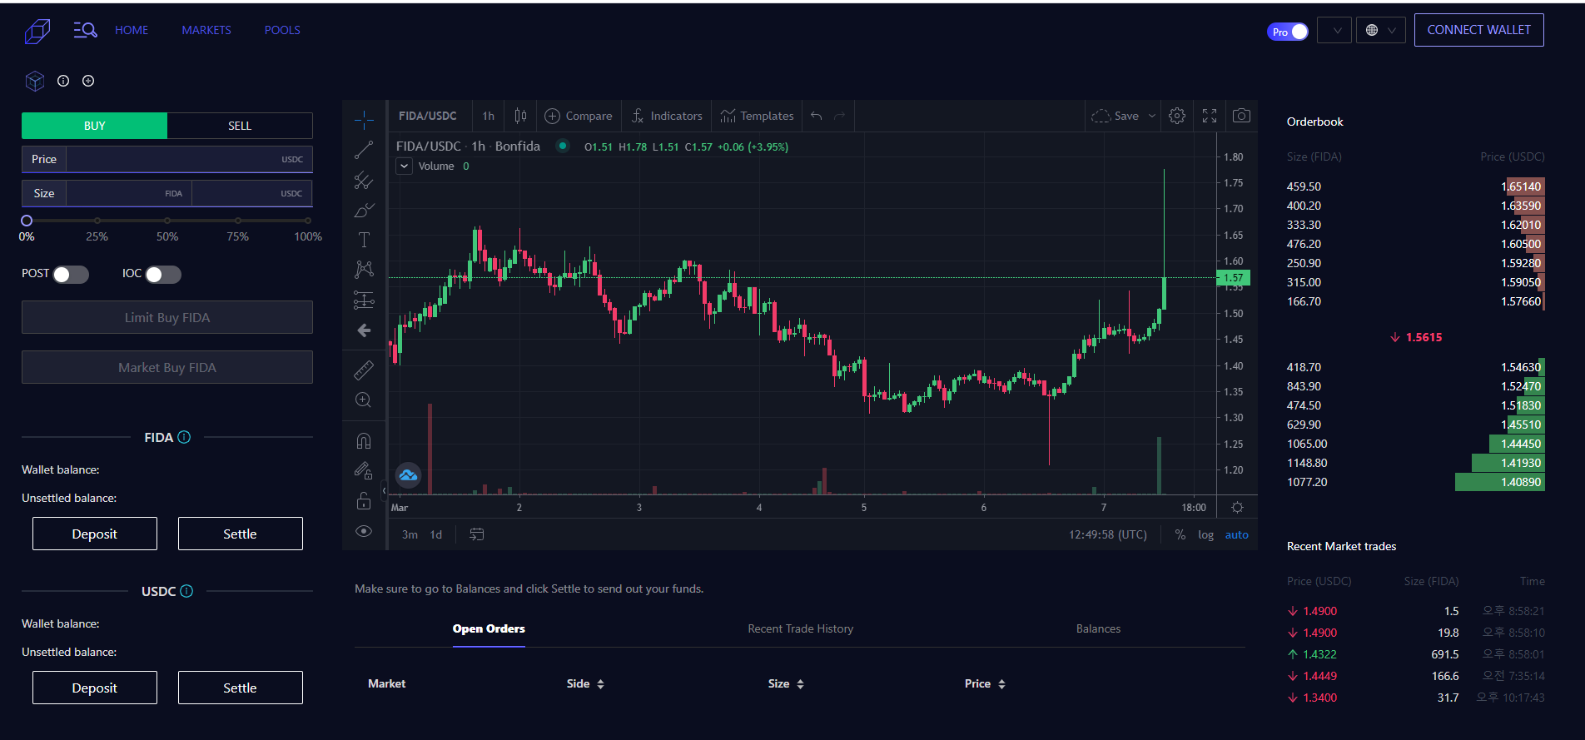Click the CONNECT WALLET button
1585x740 pixels.
click(1478, 30)
